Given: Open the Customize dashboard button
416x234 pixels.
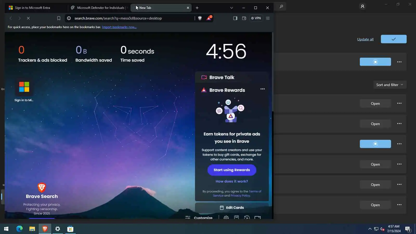Looking at the screenshot, I should tap(199, 218).
